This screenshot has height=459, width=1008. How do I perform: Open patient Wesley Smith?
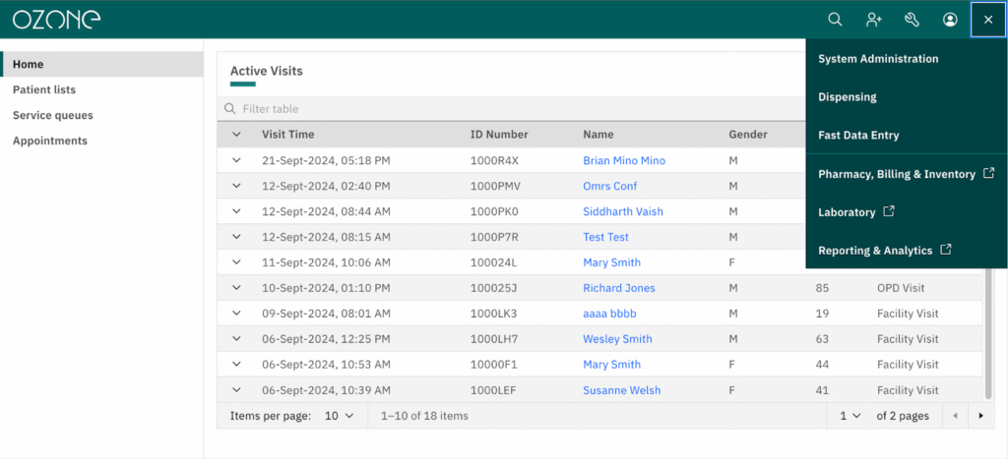click(x=617, y=339)
